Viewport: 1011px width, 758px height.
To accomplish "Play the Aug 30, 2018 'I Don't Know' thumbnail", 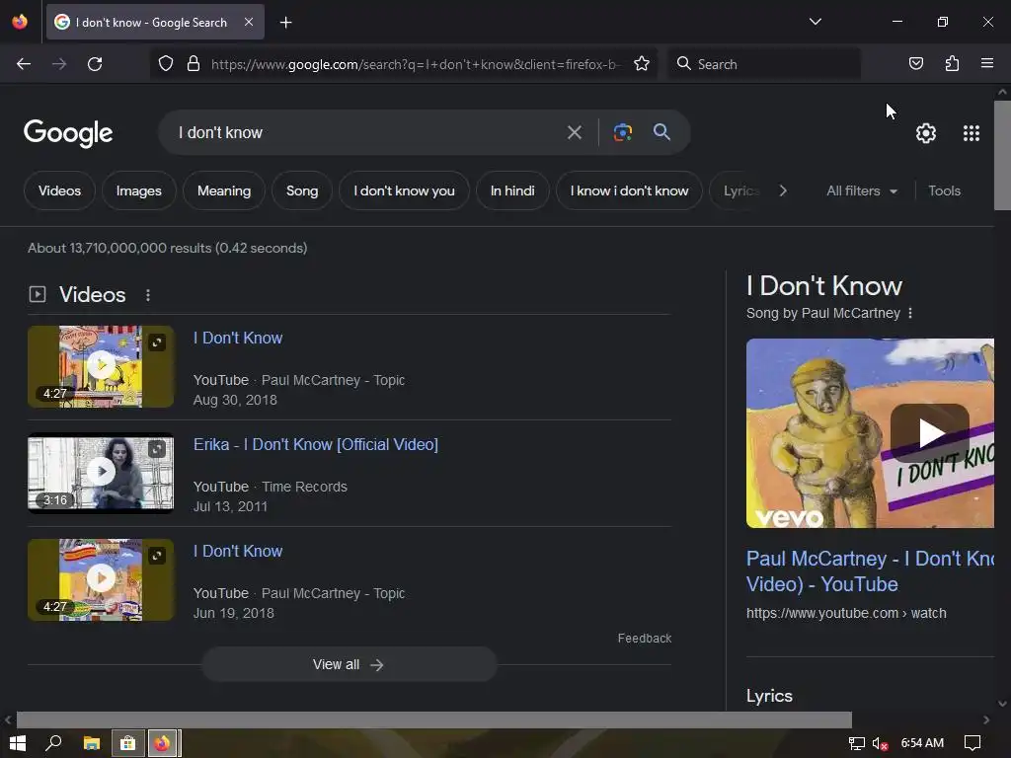I will (x=101, y=366).
